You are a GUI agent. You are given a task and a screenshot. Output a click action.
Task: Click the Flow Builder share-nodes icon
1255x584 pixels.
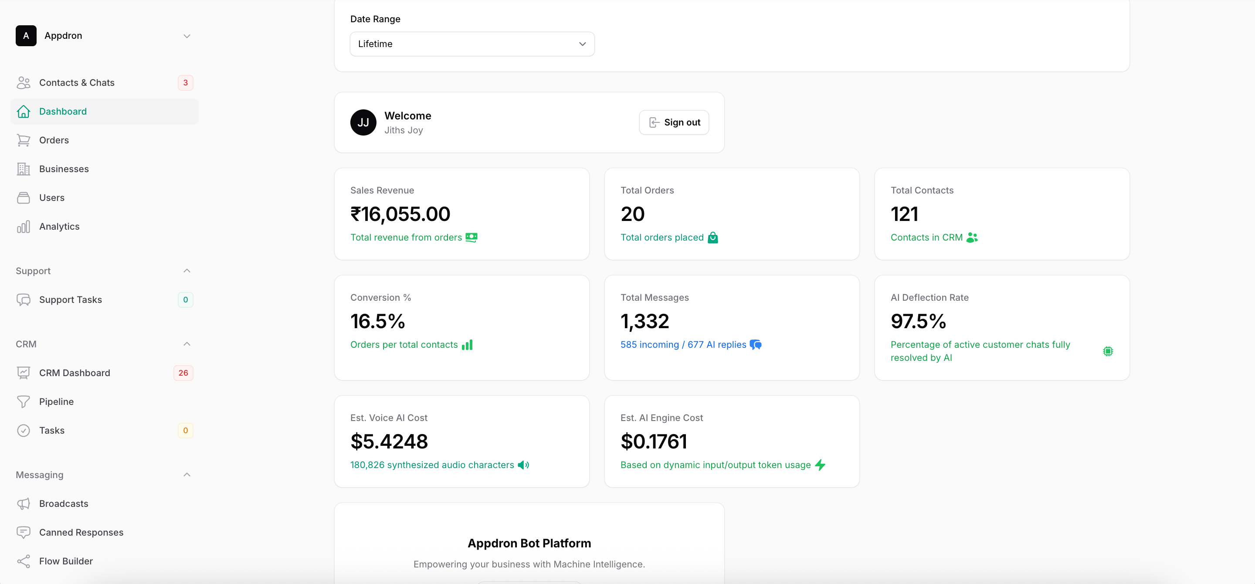(24, 560)
